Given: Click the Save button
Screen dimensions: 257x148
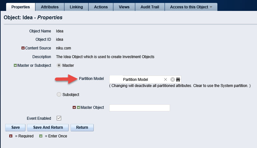Looking at the screenshot, I should tap(15, 127).
